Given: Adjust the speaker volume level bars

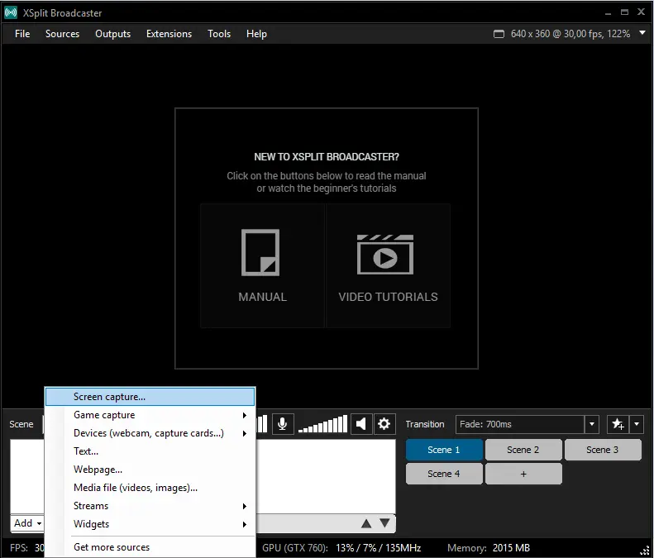Looking at the screenshot, I should pyautogui.click(x=322, y=425).
